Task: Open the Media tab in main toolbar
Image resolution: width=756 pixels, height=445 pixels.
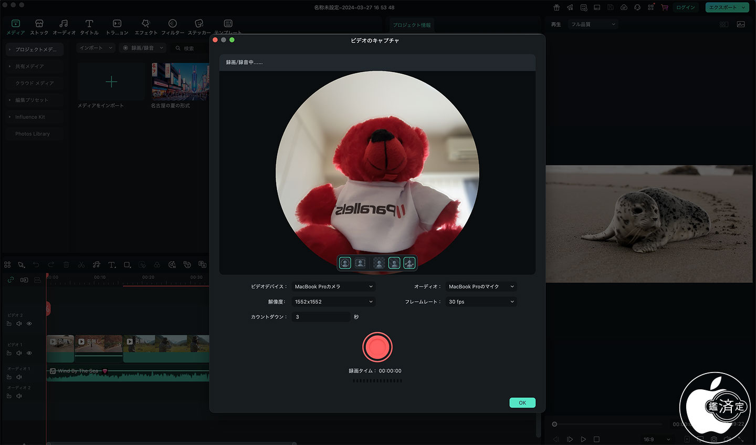Action: point(15,27)
